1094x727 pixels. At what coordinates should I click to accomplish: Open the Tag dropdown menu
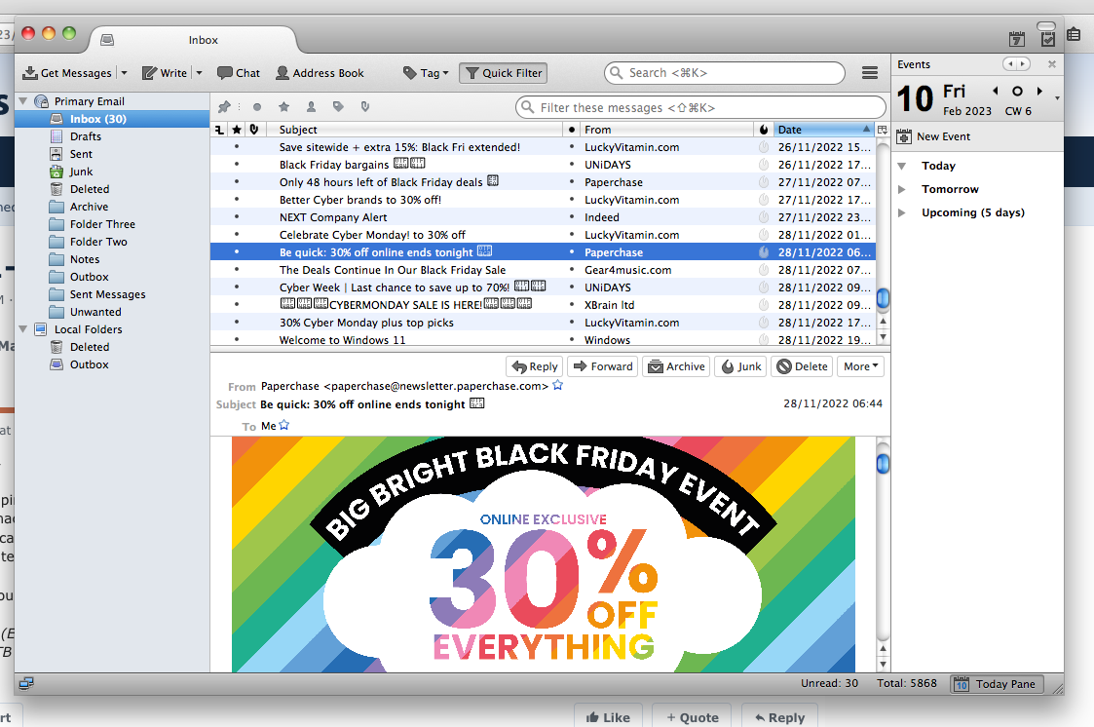point(426,73)
